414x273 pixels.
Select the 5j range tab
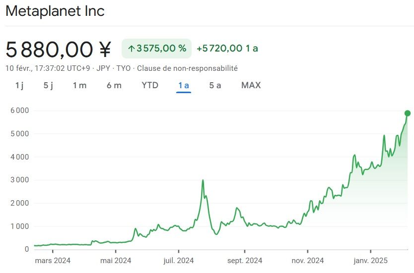point(48,85)
